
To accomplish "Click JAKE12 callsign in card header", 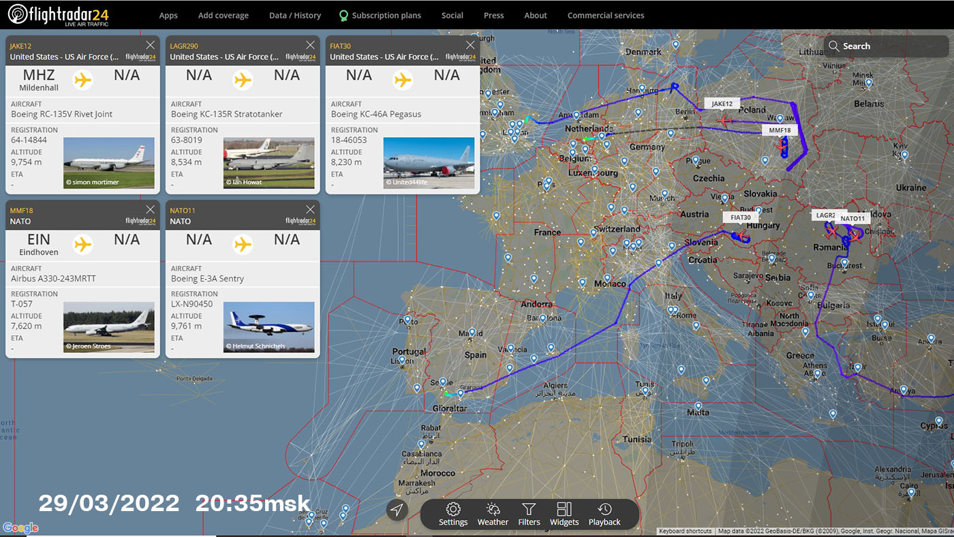I will pos(20,46).
